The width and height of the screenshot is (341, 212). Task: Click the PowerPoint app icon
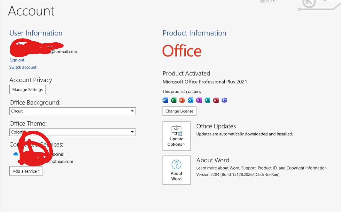182,100
